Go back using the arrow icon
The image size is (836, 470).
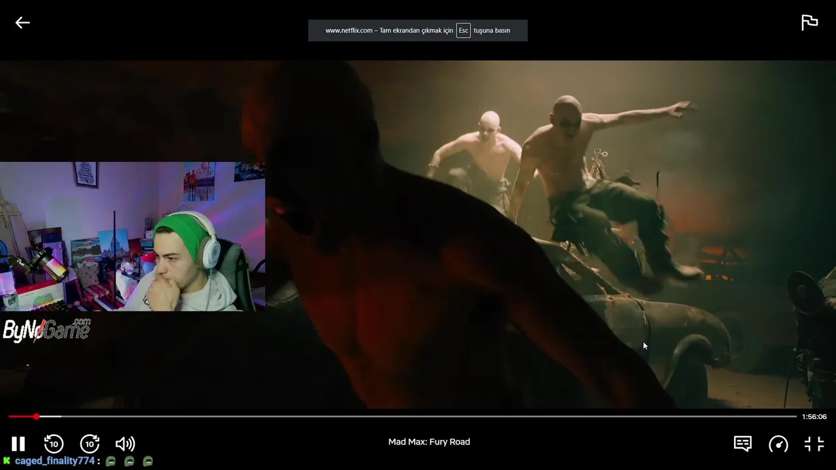click(x=23, y=23)
